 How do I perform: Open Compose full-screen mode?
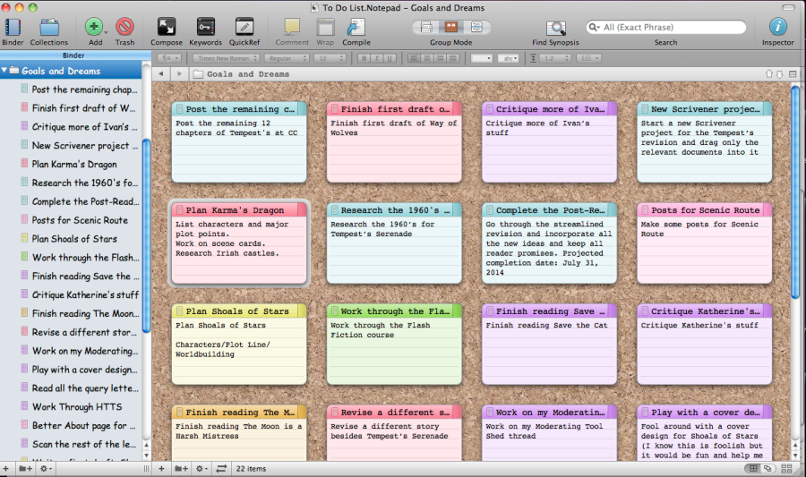point(167,27)
